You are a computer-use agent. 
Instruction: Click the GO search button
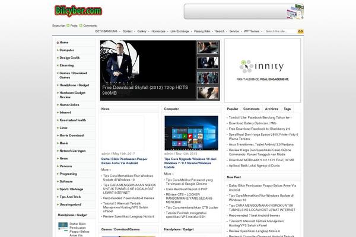(x=300, y=31)
